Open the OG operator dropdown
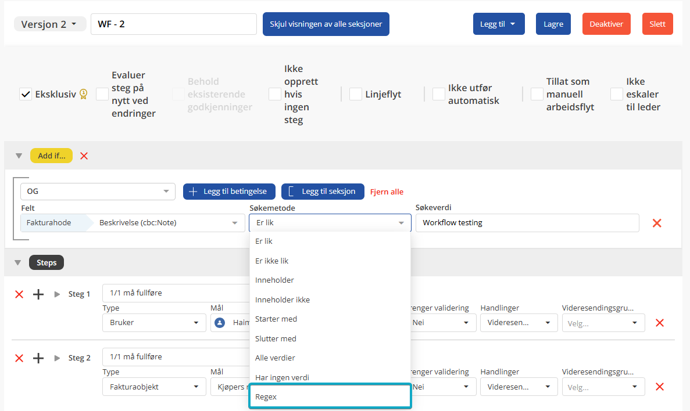 [98, 192]
